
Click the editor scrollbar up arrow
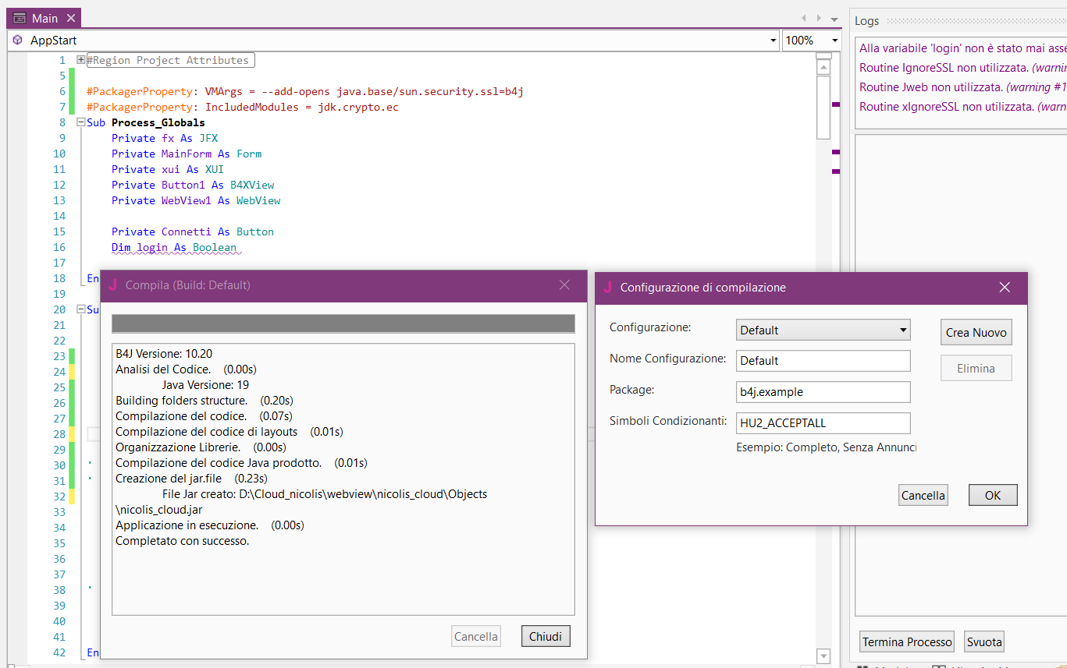823,68
